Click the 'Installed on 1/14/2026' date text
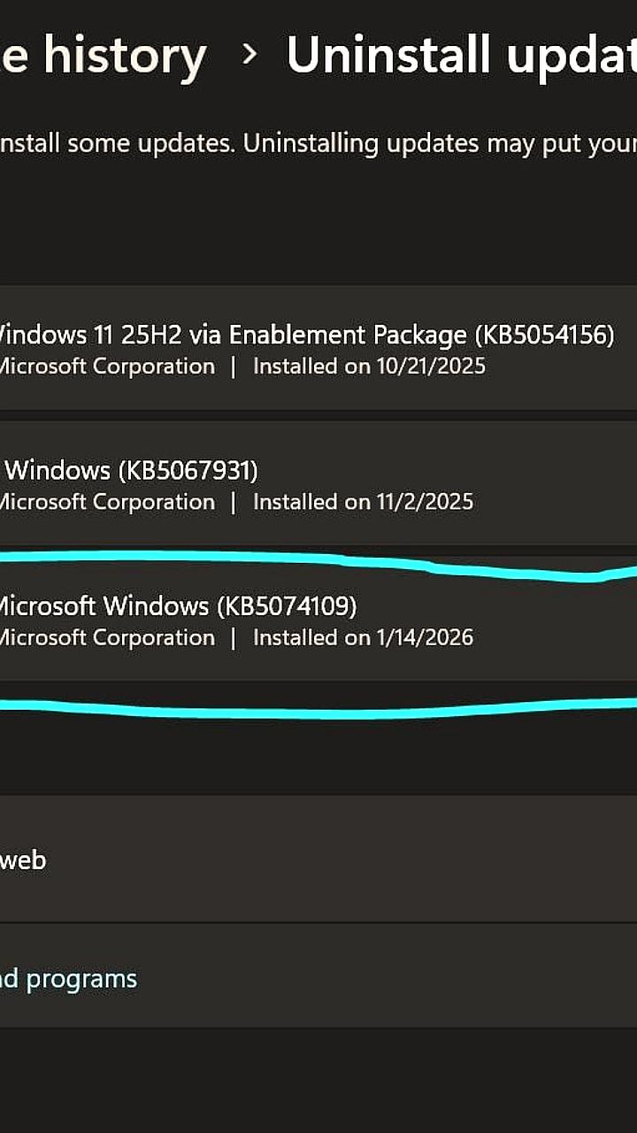This screenshot has height=1133, width=637. pyautogui.click(x=361, y=636)
